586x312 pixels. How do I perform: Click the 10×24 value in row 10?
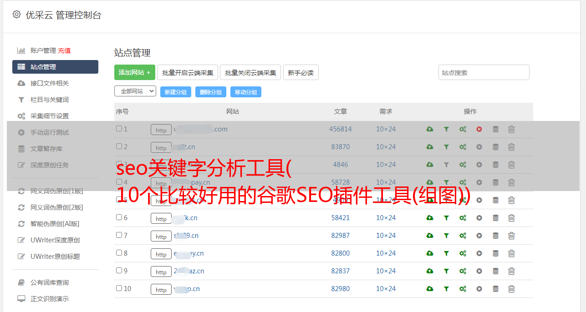(x=386, y=289)
